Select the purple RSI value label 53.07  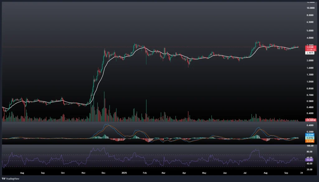point(310,160)
